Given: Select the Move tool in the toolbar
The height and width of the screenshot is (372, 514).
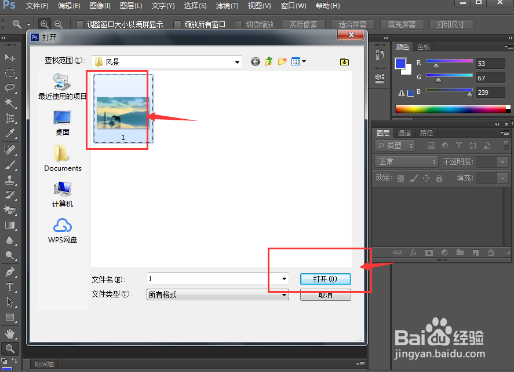Looking at the screenshot, I should (x=9, y=57).
